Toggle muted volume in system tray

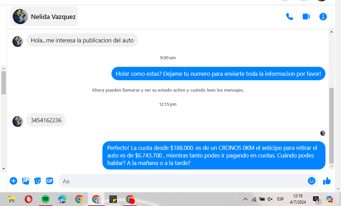click(x=270, y=199)
